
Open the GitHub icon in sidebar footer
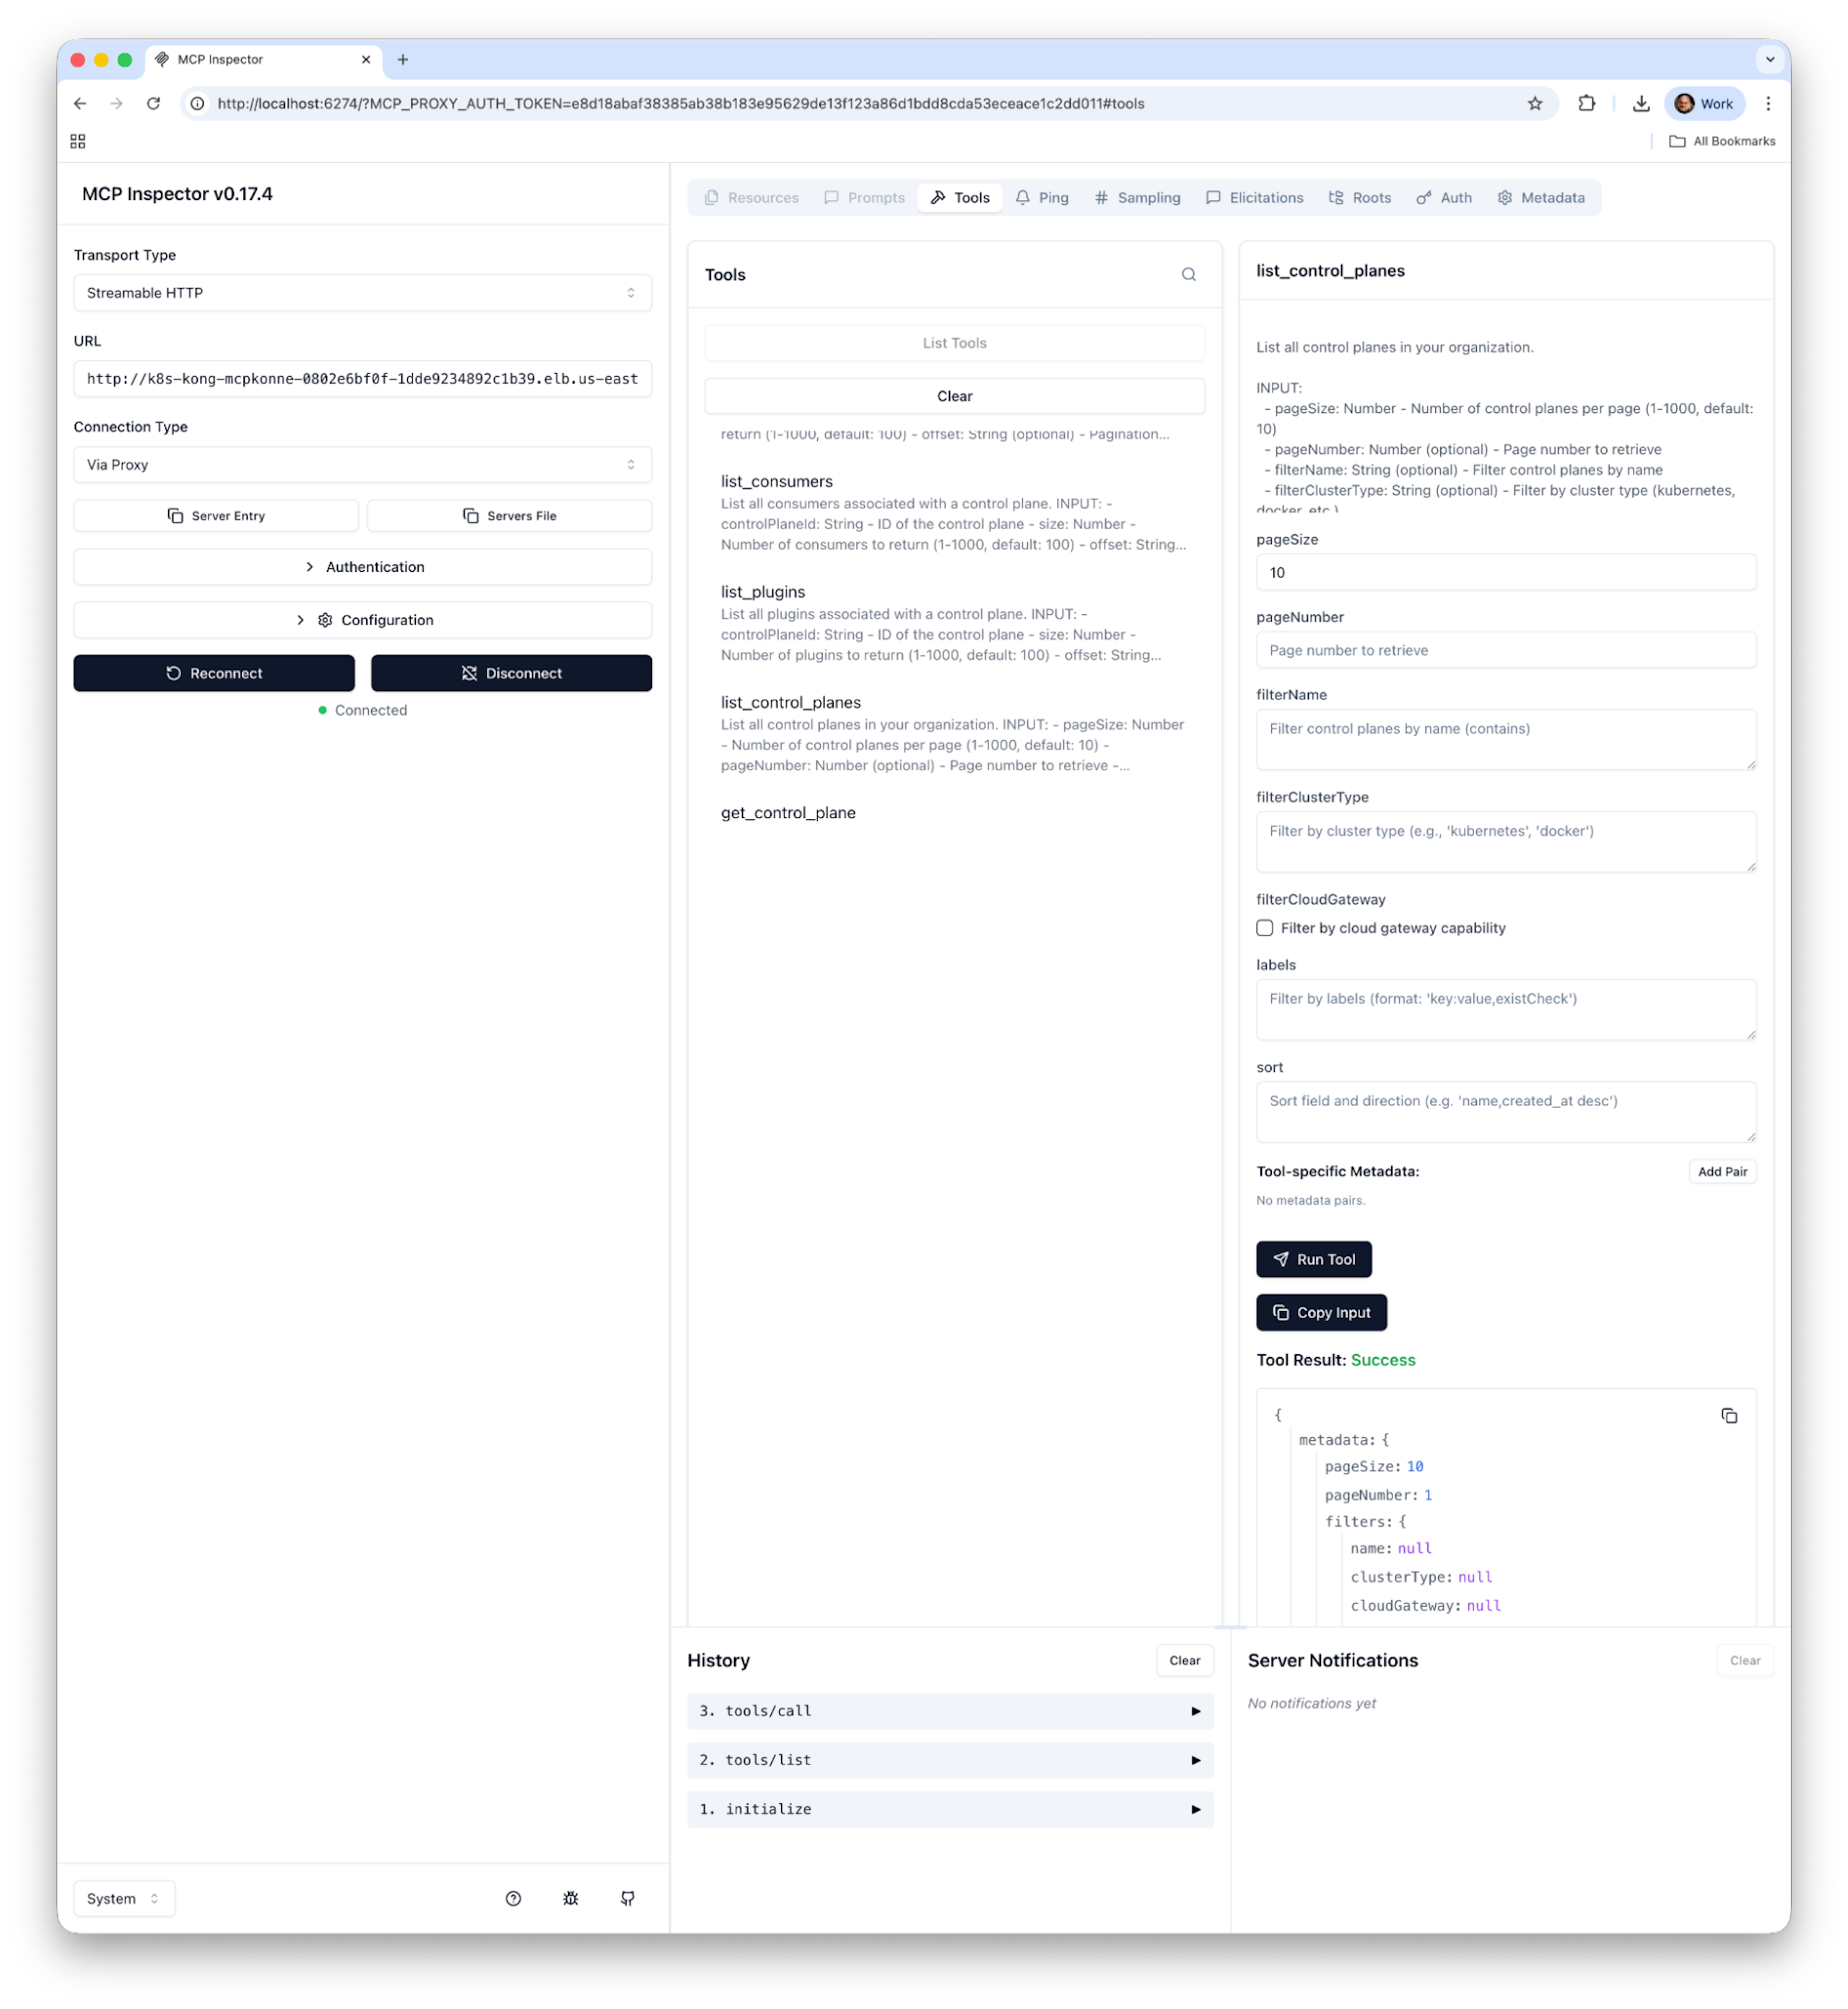(x=627, y=1898)
